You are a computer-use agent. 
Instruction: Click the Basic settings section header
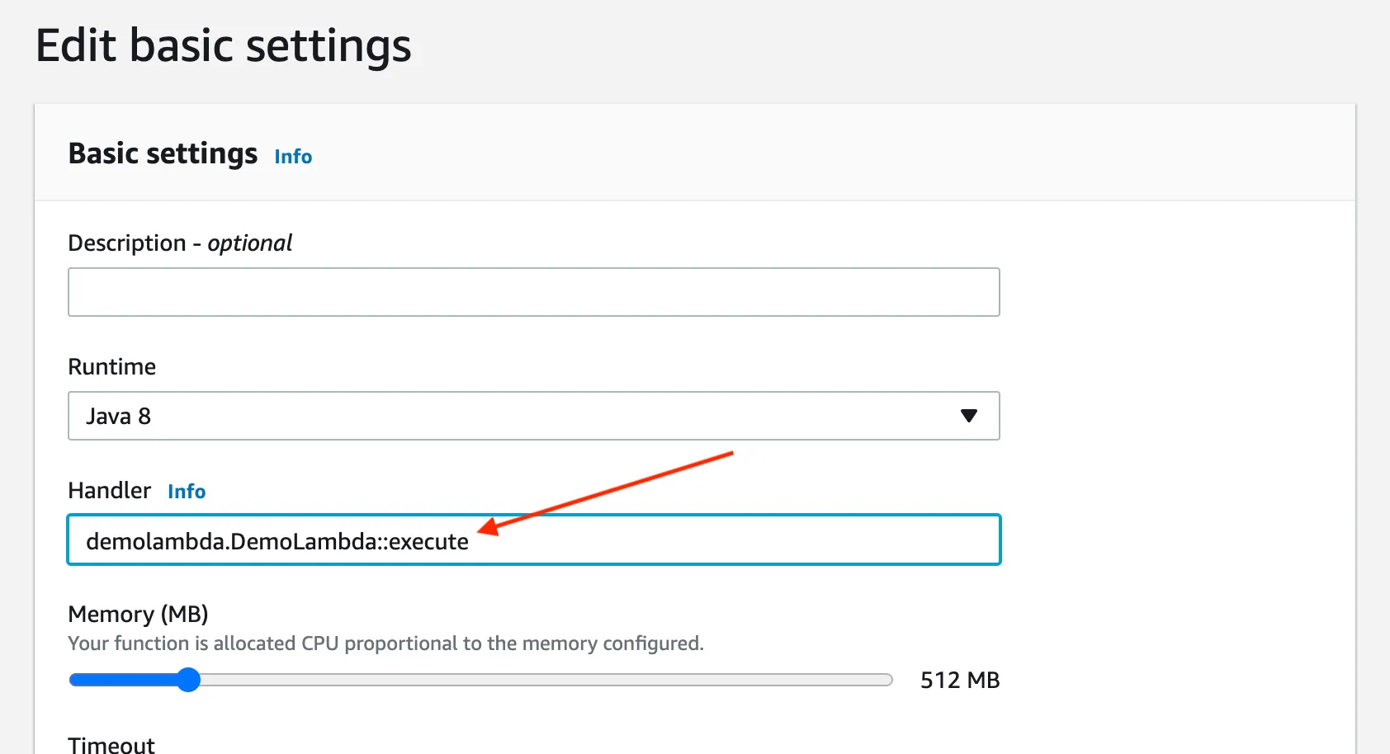point(163,153)
